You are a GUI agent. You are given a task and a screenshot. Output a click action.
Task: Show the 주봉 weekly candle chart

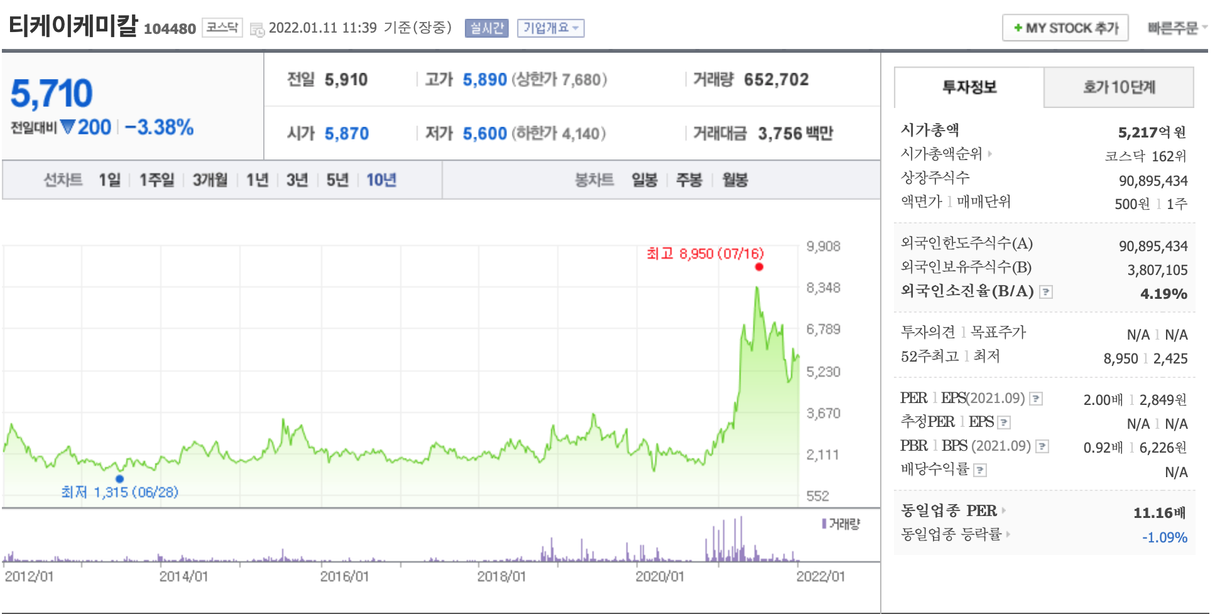pyautogui.click(x=689, y=180)
